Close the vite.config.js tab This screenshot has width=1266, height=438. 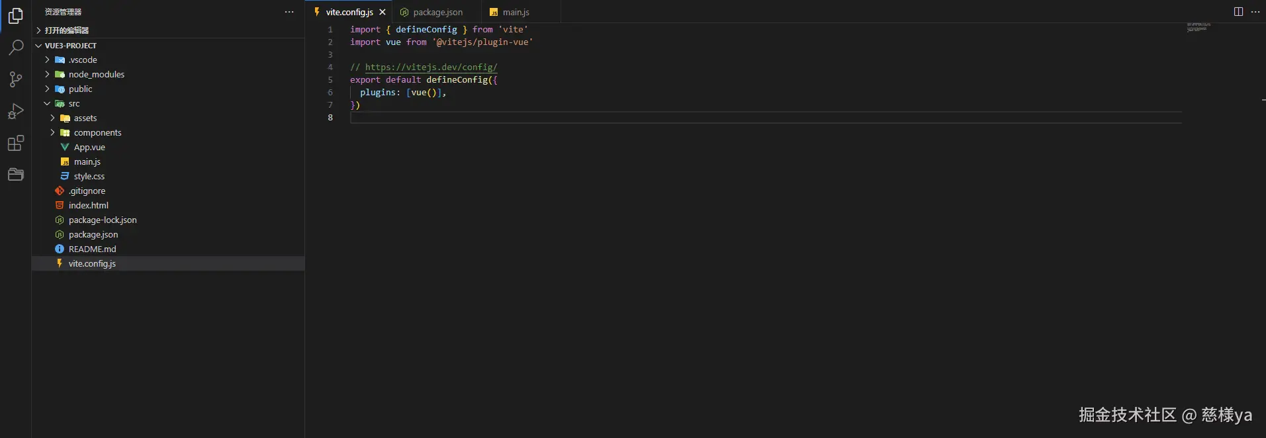coord(383,12)
